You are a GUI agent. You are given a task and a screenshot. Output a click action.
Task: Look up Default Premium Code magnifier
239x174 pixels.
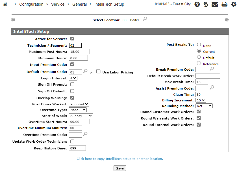tap(85, 71)
